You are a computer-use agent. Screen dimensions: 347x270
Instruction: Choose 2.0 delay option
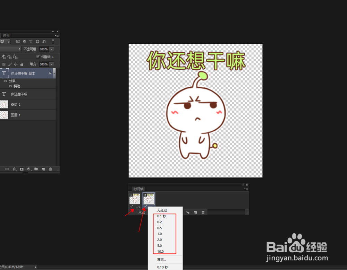click(165, 240)
